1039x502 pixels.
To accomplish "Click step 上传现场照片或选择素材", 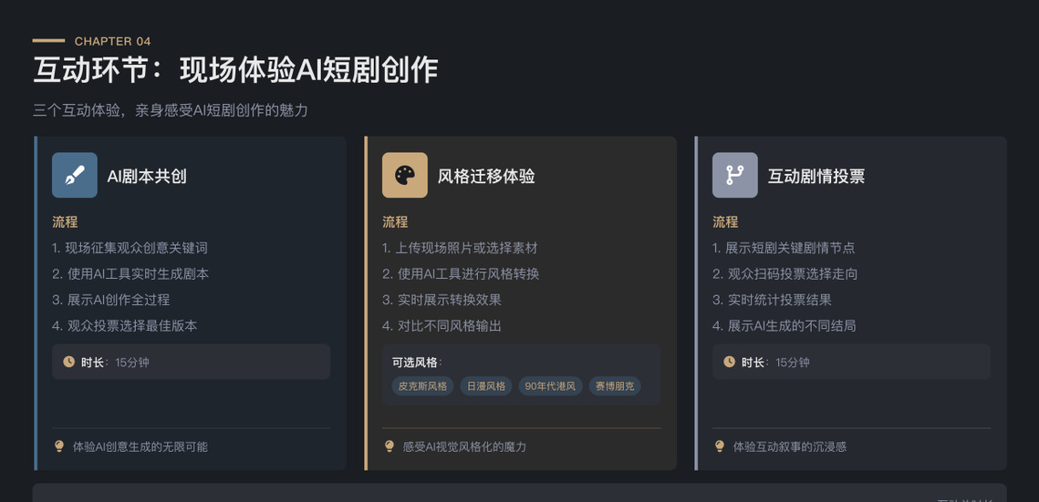I will [x=460, y=248].
